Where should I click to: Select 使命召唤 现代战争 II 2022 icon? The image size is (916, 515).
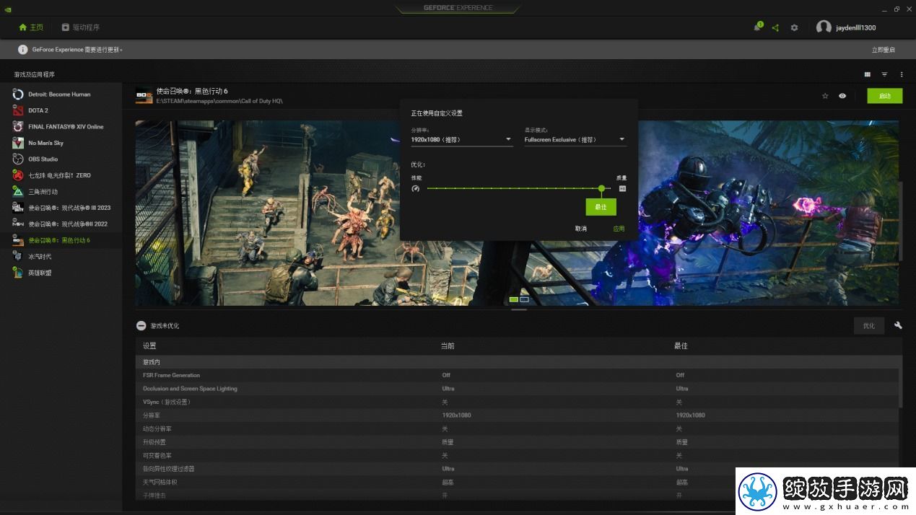19,224
